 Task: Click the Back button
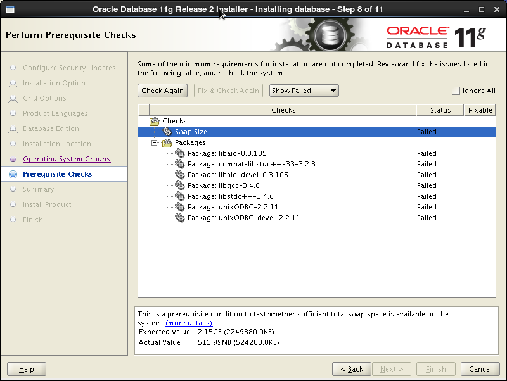pyautogui.click(x=352, y=369)
